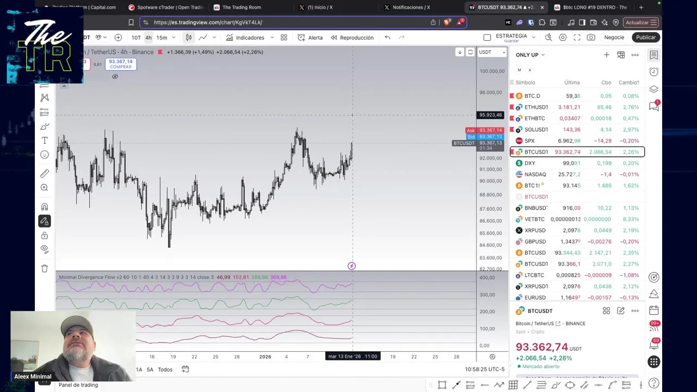Take a chart snapshot with camera icon
The height and width of the screenshot is (392, 697).
(591, 38)
